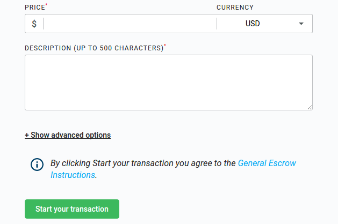Expand Show advanced options
This screenshot has width=338, height=224.
tap(68, 135)
